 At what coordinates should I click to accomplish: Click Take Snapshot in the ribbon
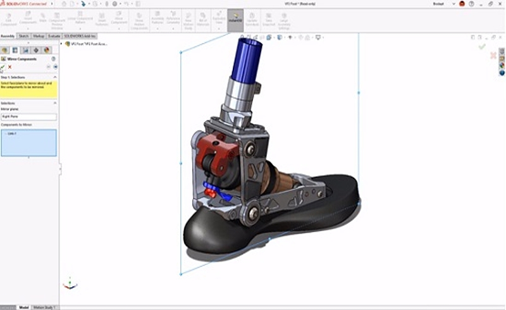point(268,20)
